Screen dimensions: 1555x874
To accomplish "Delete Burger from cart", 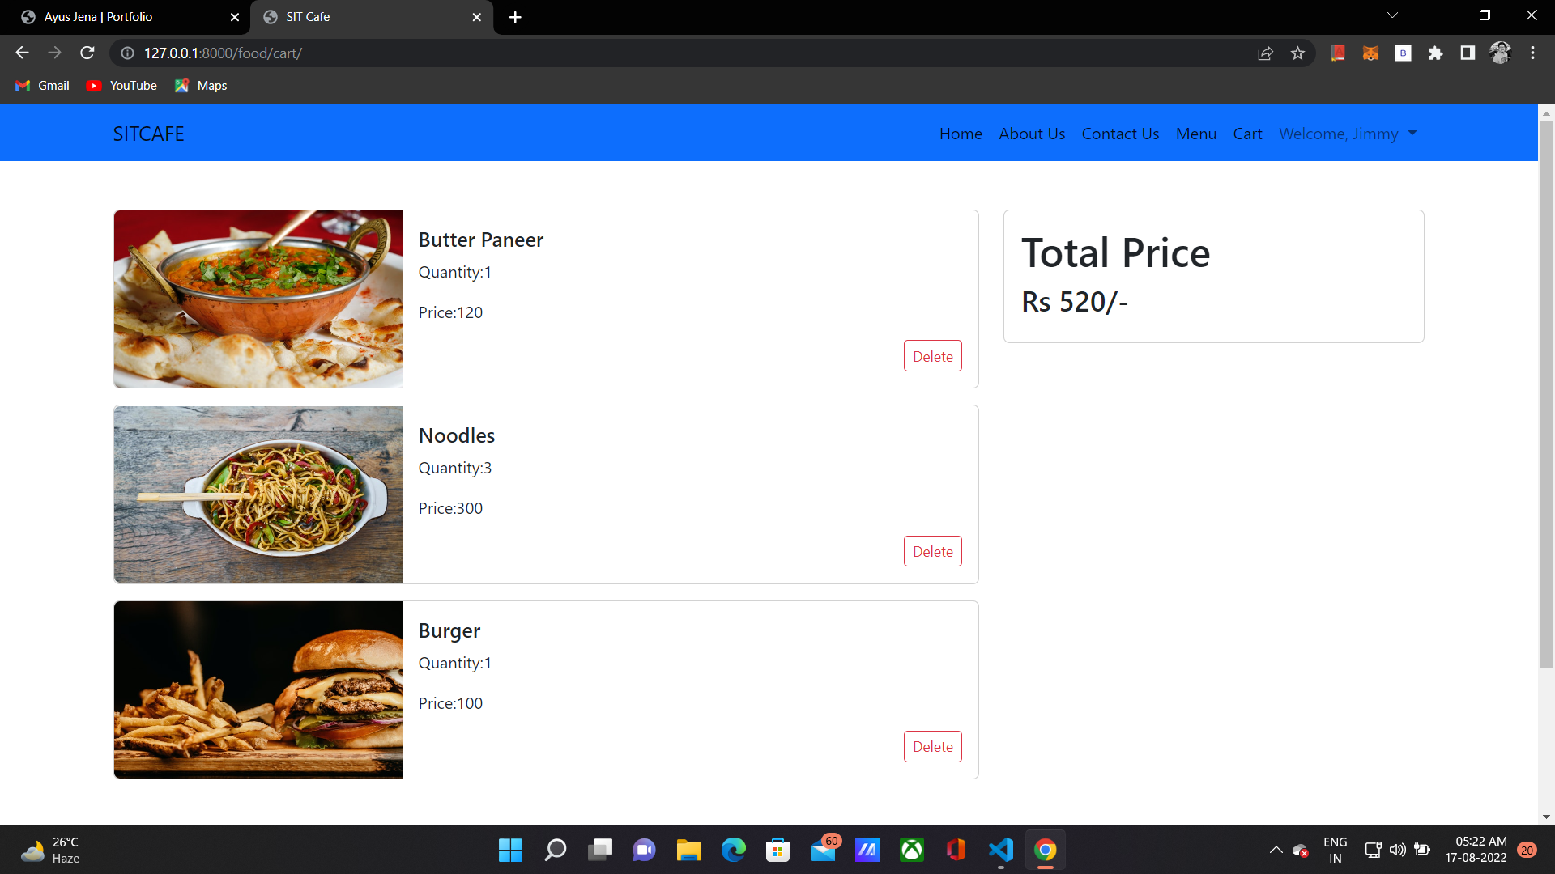I will point(932,746).
